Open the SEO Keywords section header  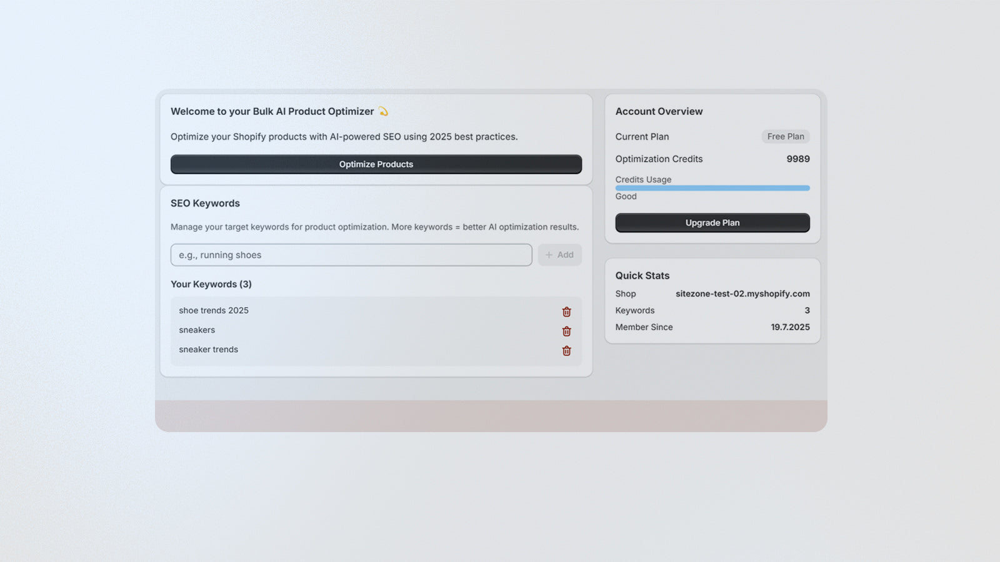coord(205,203)
